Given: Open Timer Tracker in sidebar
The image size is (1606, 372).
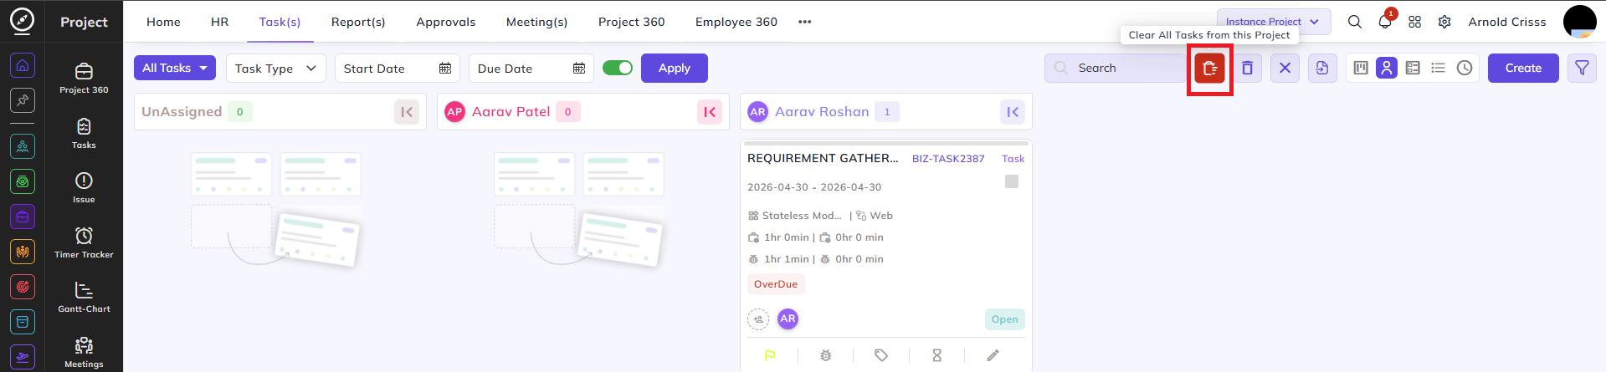Looking at the screenshot, I should point(84,243).
